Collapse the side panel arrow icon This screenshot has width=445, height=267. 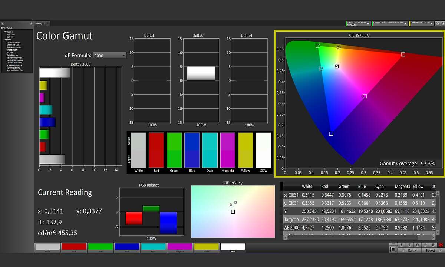coord(31,23)
